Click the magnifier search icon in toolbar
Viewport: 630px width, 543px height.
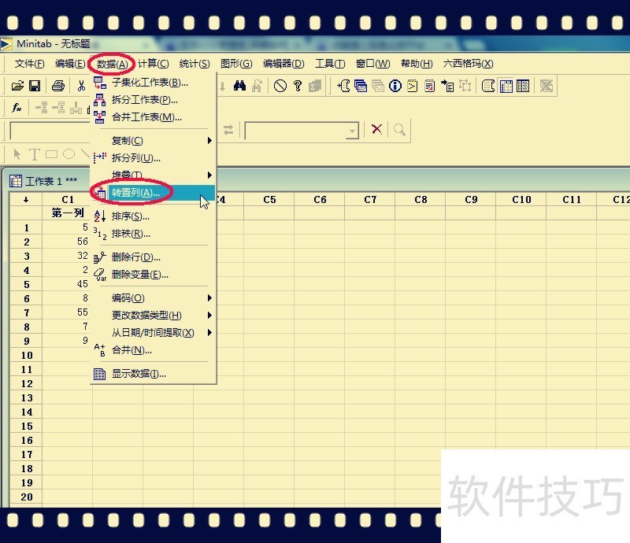[x=399, y=129]
